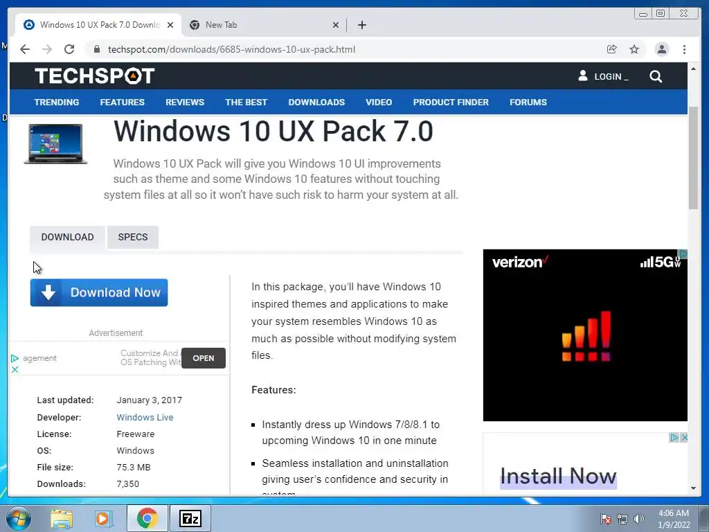
Task: Click the 'Features:' subheading text
Action: [x=273, y=390]
